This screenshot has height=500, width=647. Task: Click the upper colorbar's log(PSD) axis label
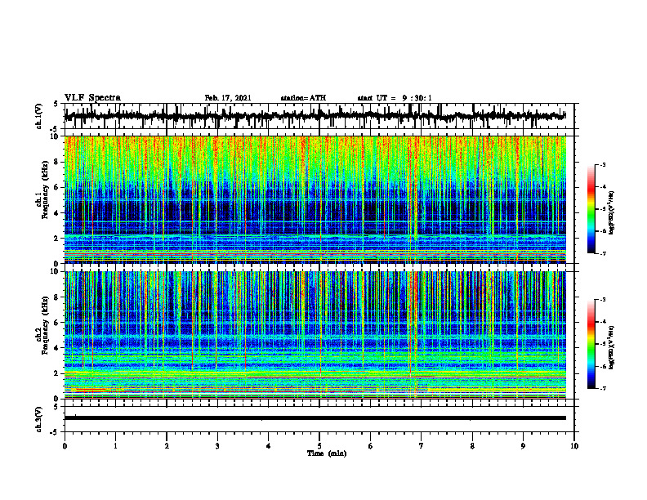[x=612, y=212]
